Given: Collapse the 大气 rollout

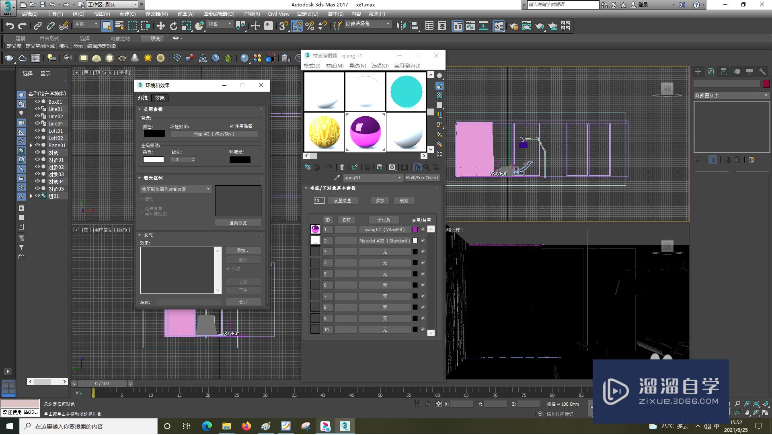Looking at the screenshot, I should click(148, 235).
